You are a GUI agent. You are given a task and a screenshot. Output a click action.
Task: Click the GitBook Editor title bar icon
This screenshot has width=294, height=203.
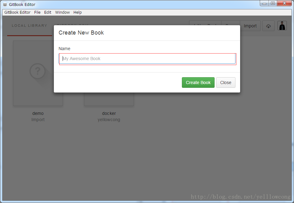(x=5, y=4)
